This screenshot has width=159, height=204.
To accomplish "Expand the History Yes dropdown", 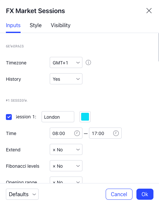I will [66, 79].
